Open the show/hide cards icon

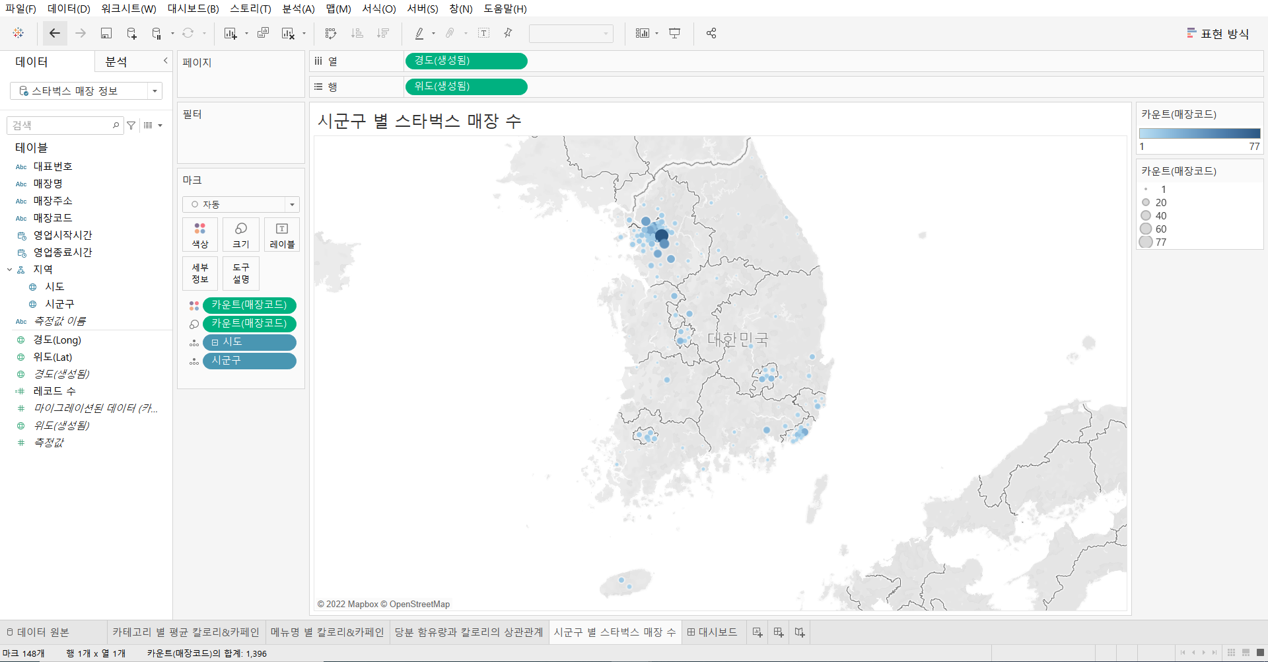click(x=643, y=33)
